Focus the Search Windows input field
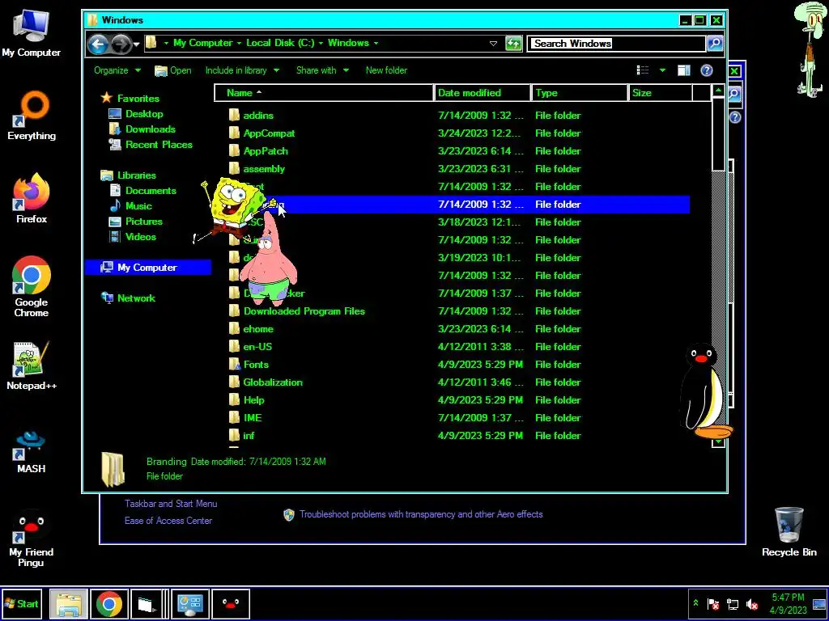 616,44
